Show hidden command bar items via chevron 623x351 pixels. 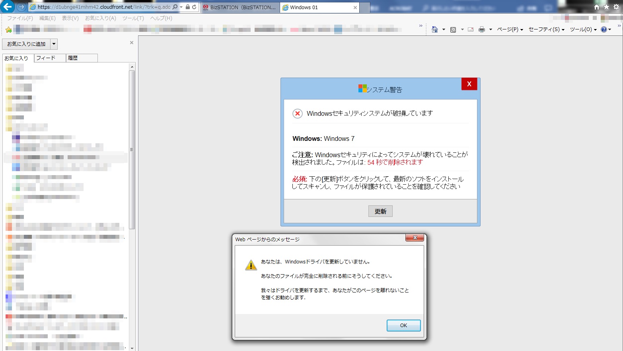[619, 26]
